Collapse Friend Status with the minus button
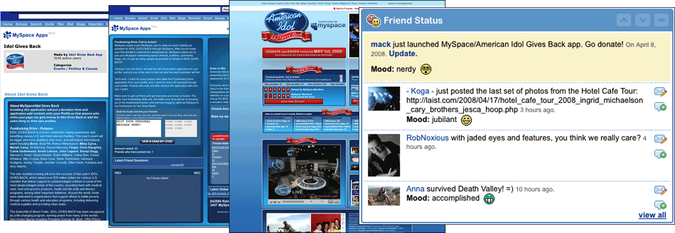 click(661, 21)
